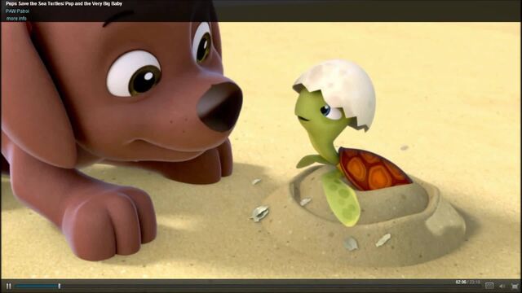Click the turtle's orange patterned shell
The image size is (522, 293).
click(x=373, y=169)
